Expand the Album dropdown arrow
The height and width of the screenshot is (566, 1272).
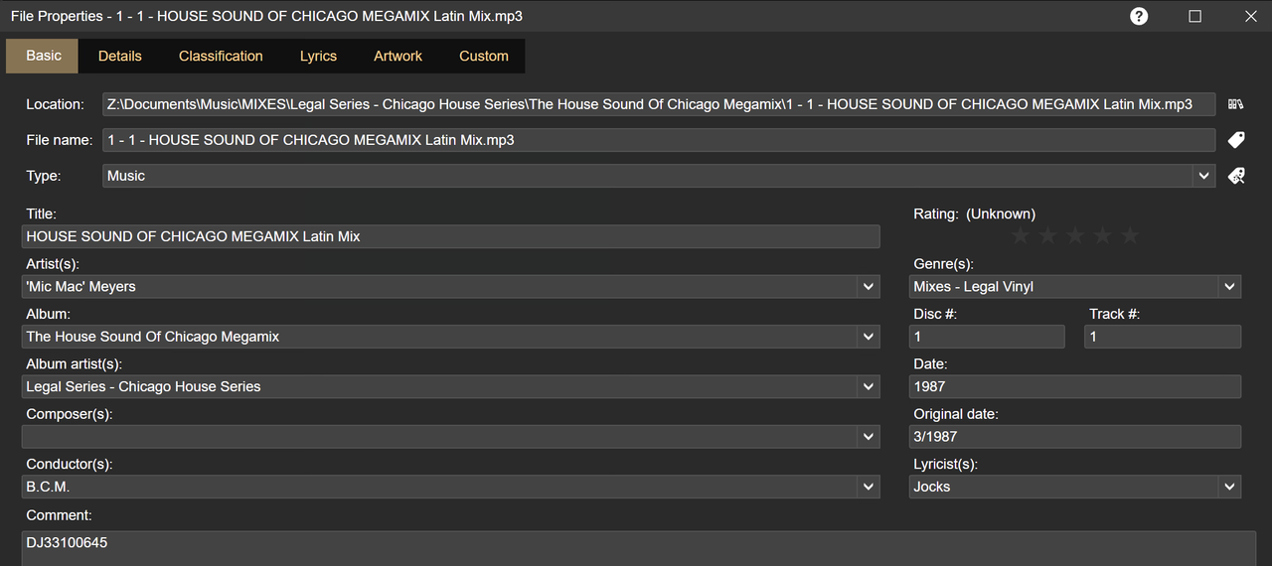(869, 337)
